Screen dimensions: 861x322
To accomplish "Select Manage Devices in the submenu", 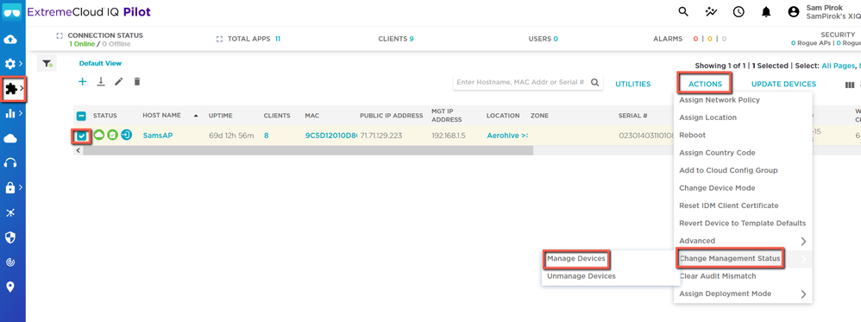I will coord(576,258).
